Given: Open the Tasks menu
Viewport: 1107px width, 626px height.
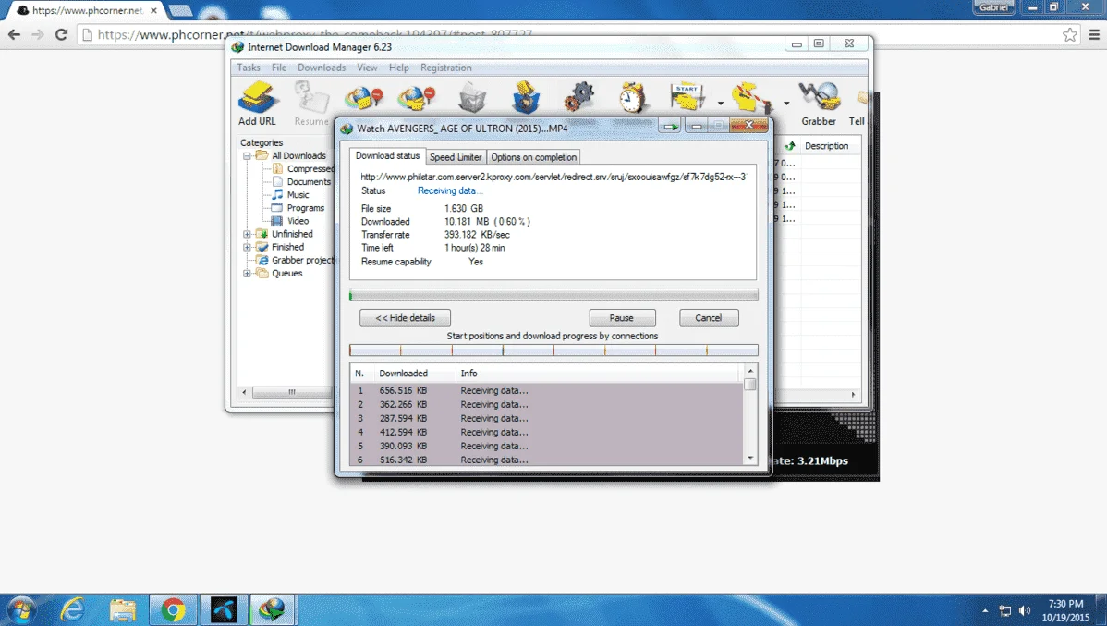Looking at the screenshot, I should 249,68.
